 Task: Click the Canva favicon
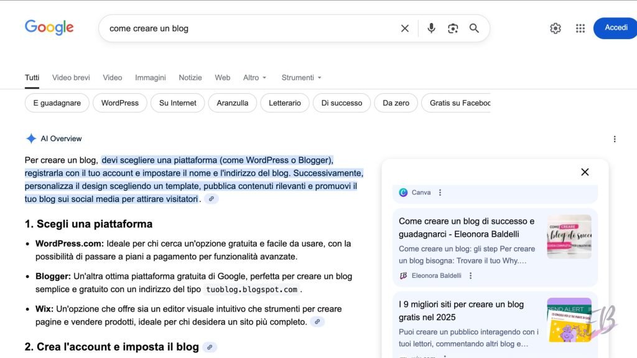403,193
